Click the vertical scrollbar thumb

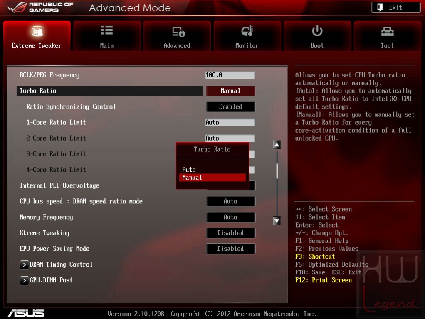[277, 171]
